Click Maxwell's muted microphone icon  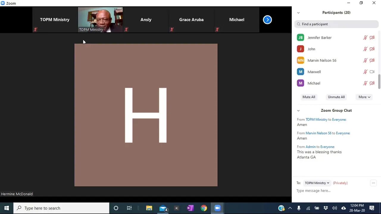pyautogui.click(x=365, y=72)
